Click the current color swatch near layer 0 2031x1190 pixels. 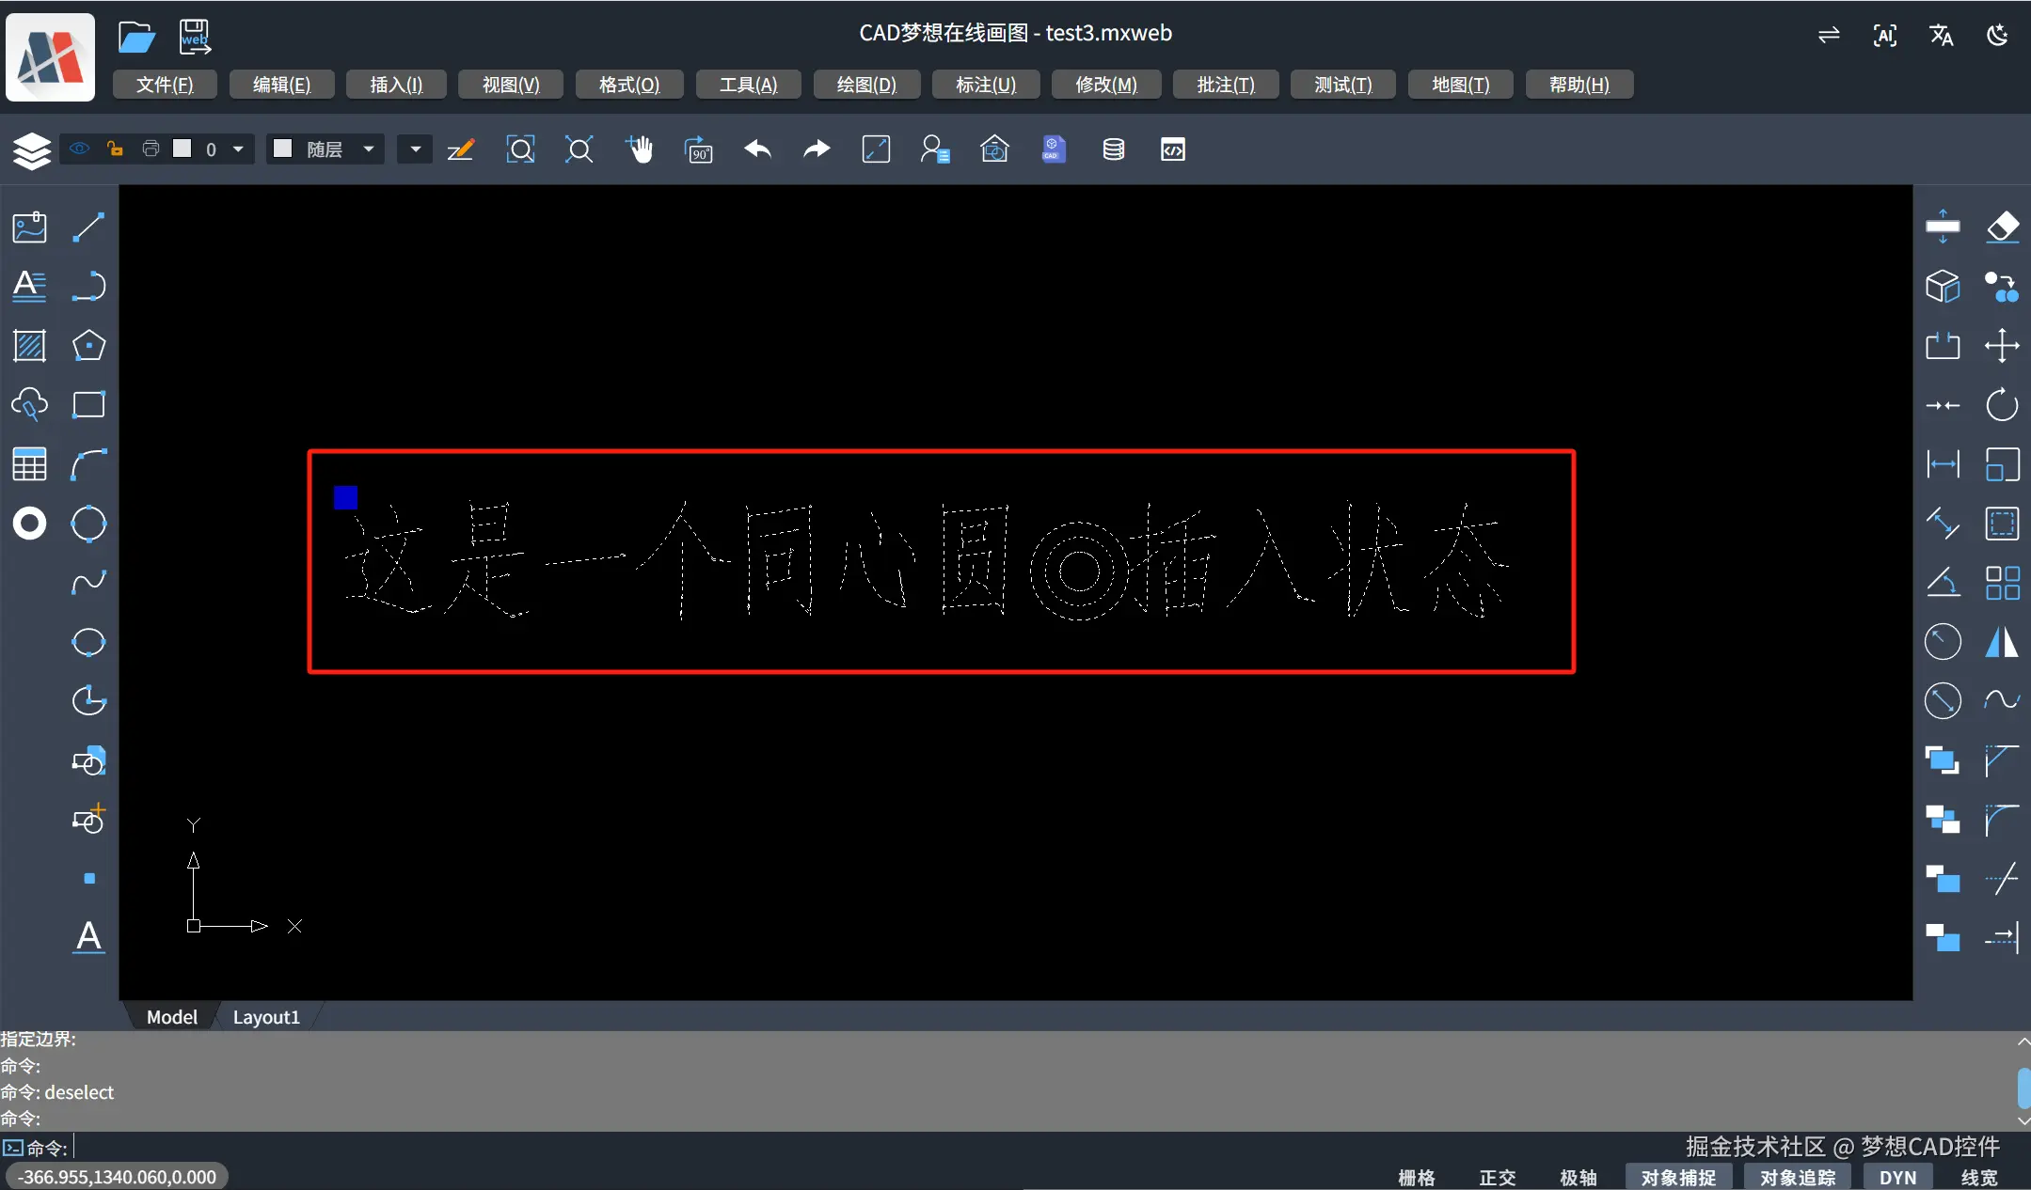(182, 149)
